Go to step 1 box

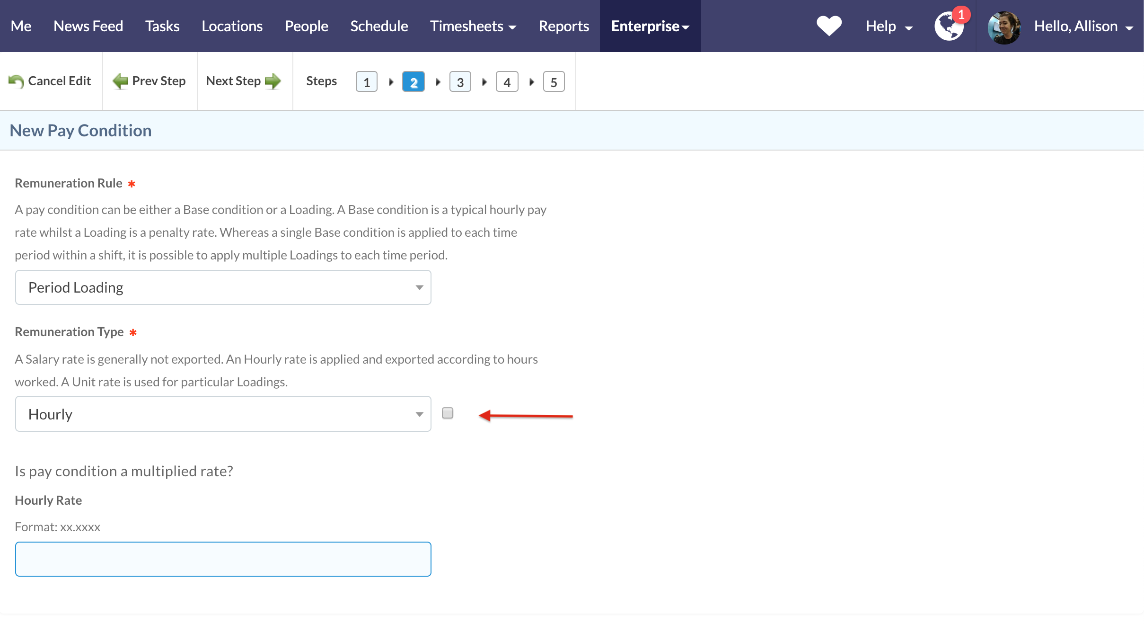pos(366,82)
